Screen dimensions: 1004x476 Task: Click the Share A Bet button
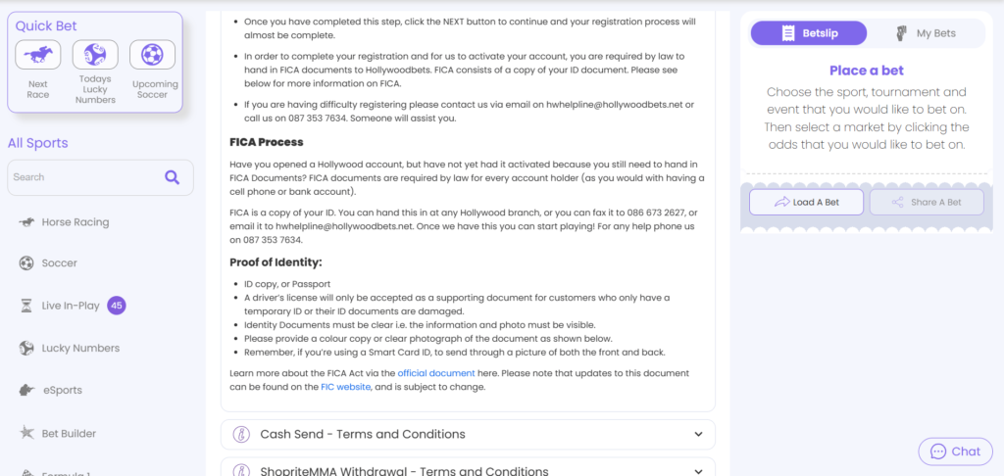(x=927, y=202)
